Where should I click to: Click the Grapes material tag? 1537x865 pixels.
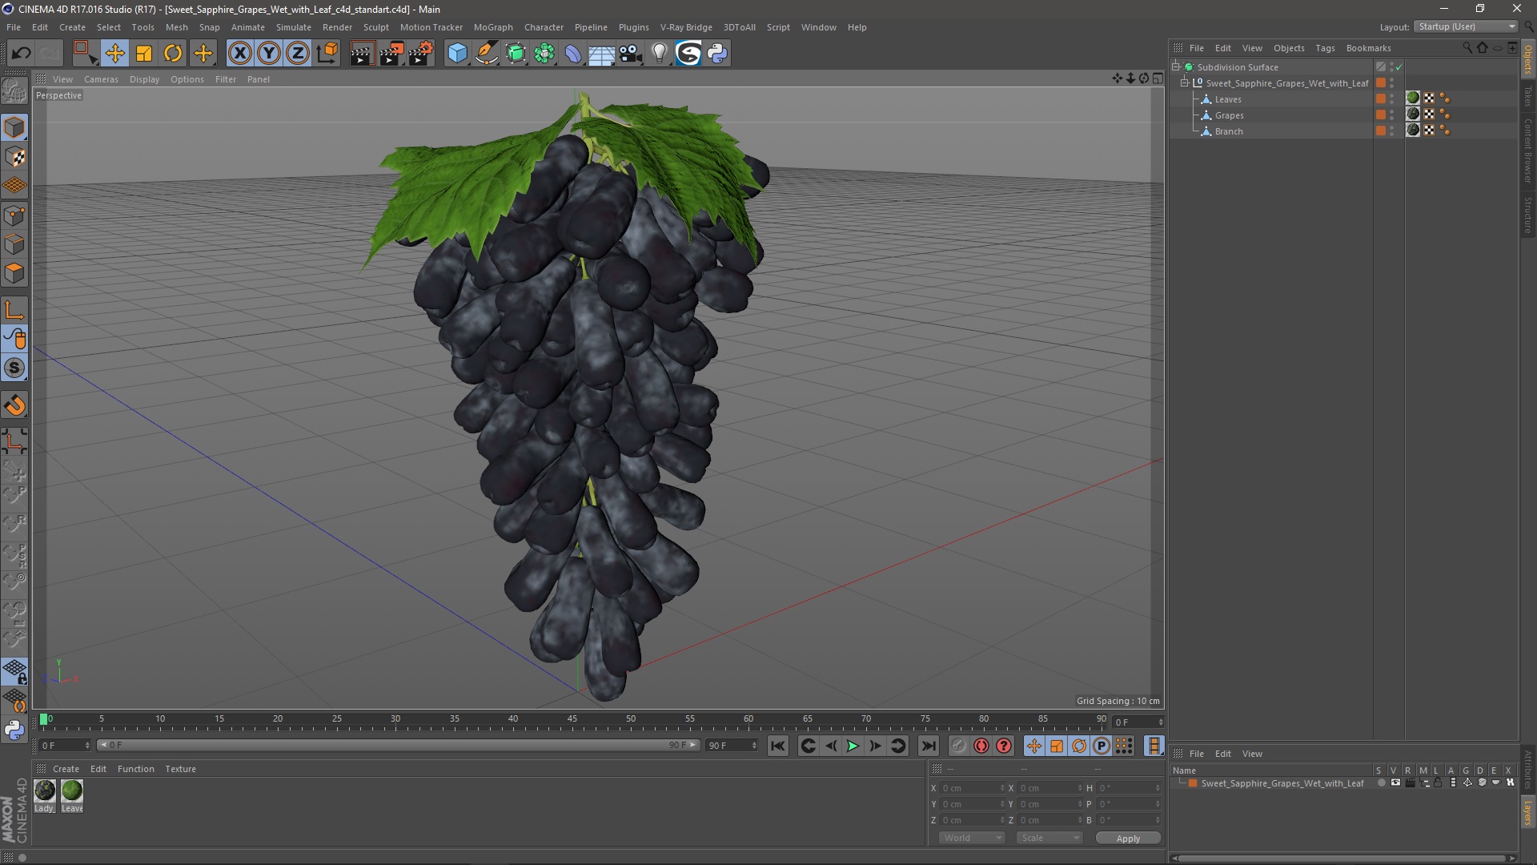(1413, 114)
